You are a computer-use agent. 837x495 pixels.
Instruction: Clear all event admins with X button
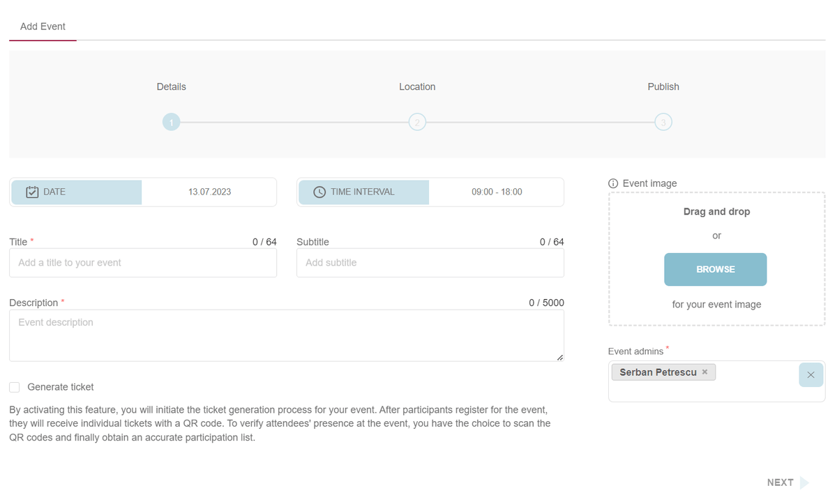tap(810, 375)
